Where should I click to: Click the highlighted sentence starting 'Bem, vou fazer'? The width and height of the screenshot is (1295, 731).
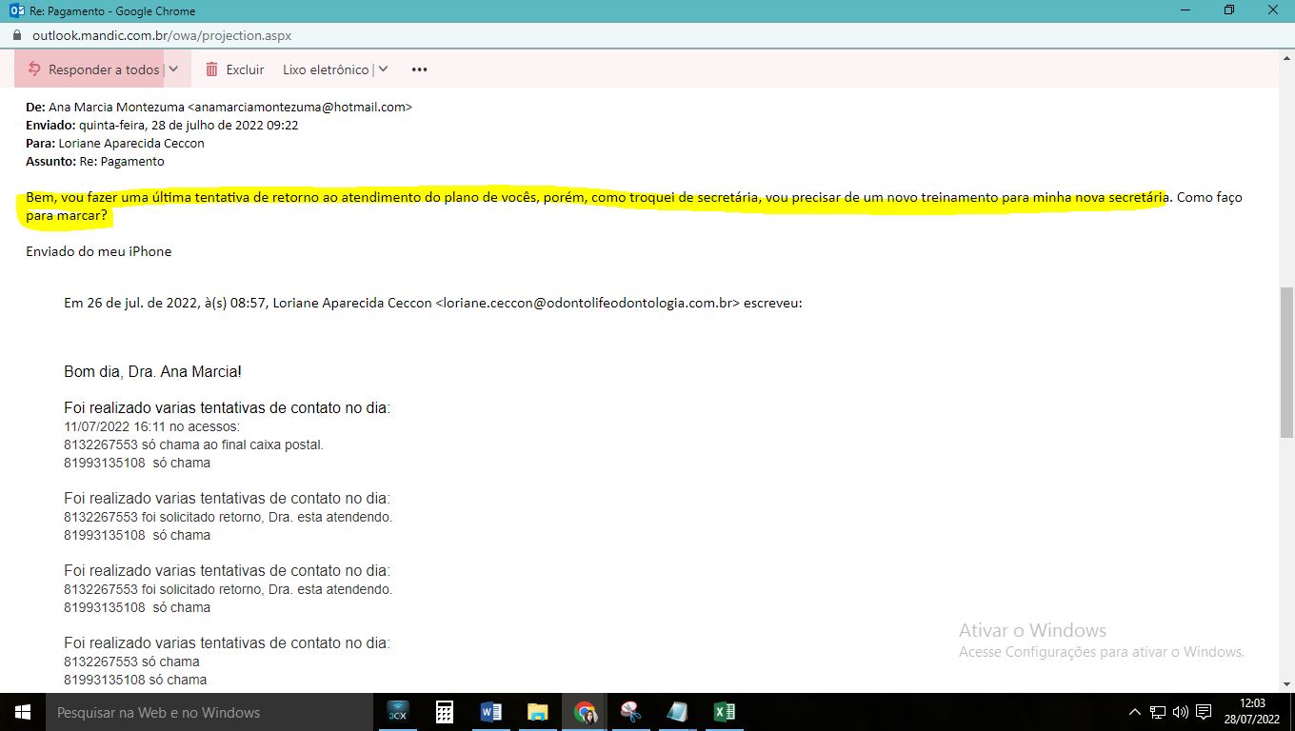pos(597,198)
